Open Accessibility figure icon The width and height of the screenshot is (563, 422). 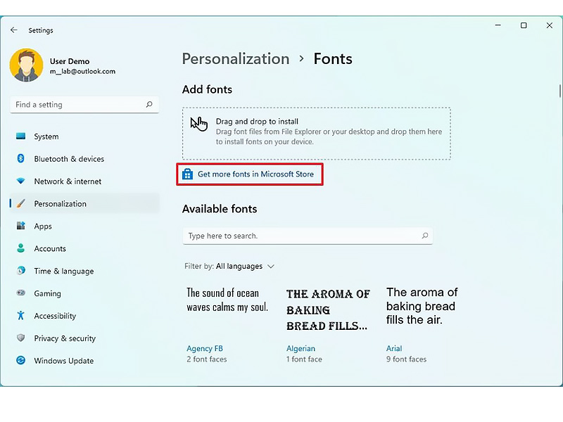(21, 315)
